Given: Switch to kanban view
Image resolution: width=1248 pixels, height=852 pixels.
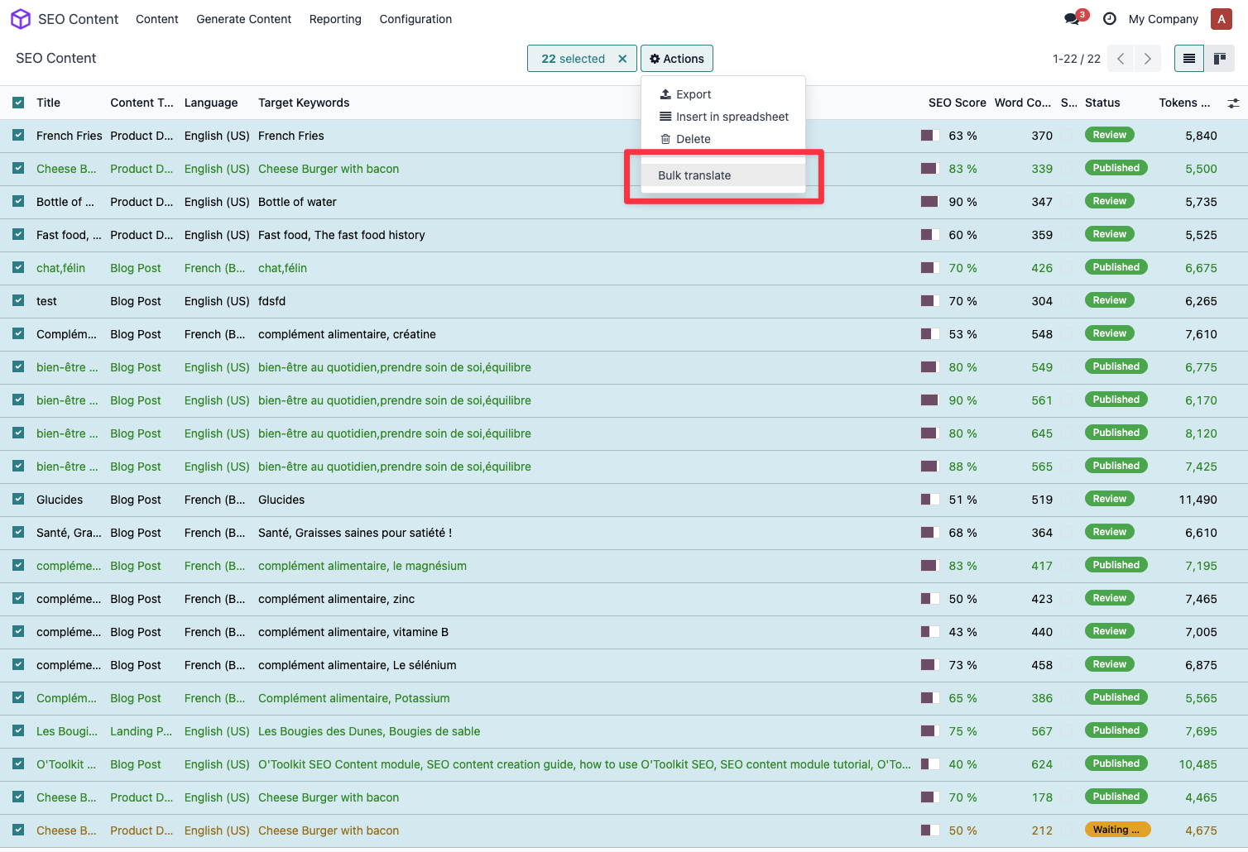Looking at the screenshot, I should [x=1220, y=59].
